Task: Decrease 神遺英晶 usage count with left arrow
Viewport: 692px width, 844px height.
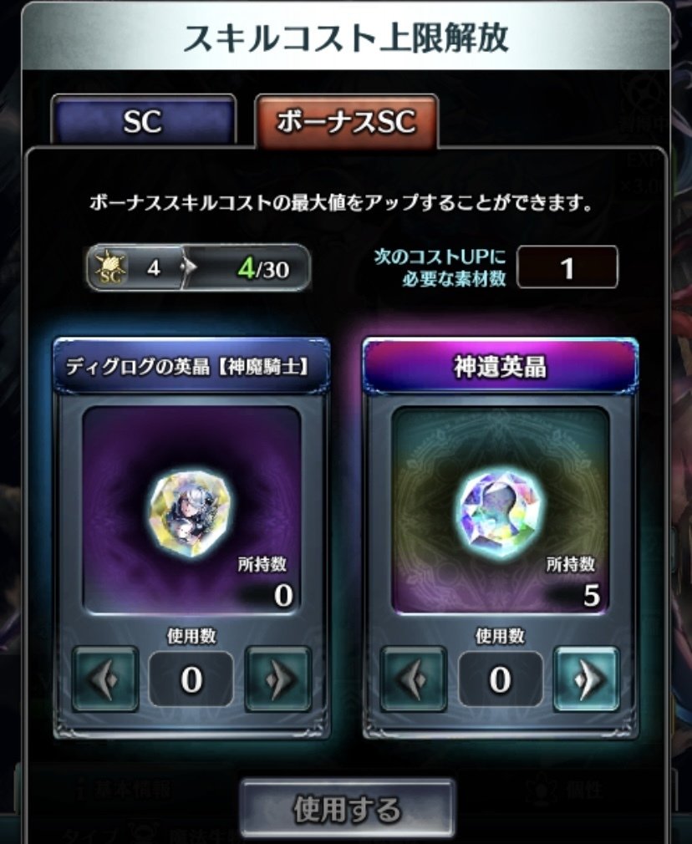Action: [414, 679]
